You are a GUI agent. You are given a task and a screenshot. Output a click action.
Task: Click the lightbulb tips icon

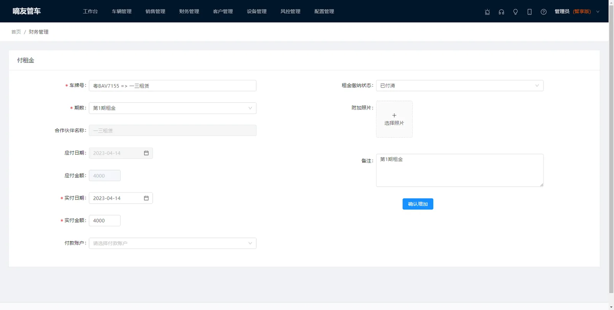tap(515, 12)
